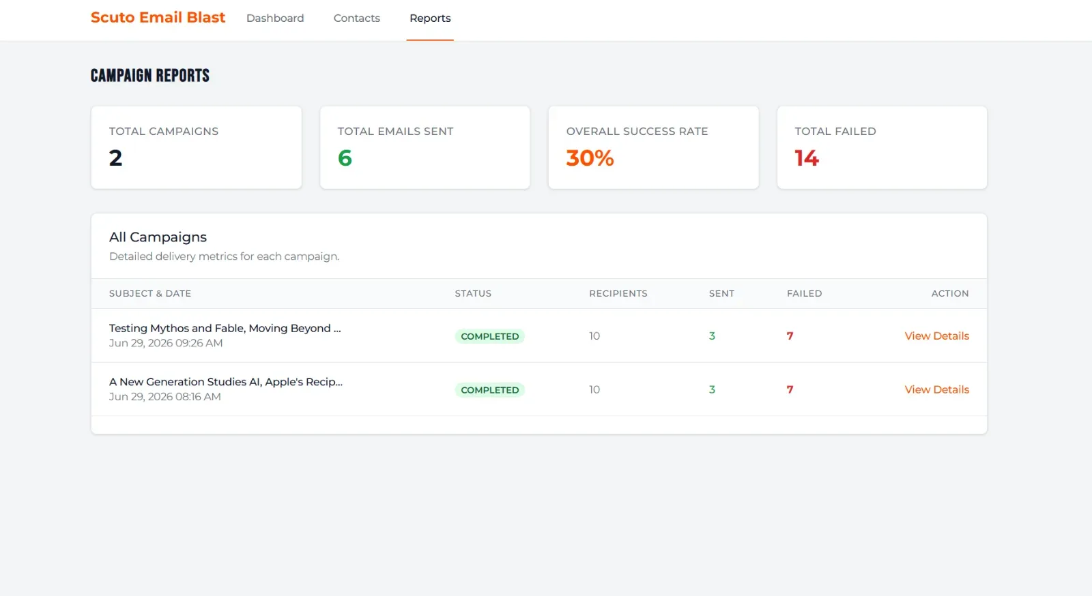View Details for Testing Mythos campaign
This screenshot has height=596, width=1092.
(936, 336)
